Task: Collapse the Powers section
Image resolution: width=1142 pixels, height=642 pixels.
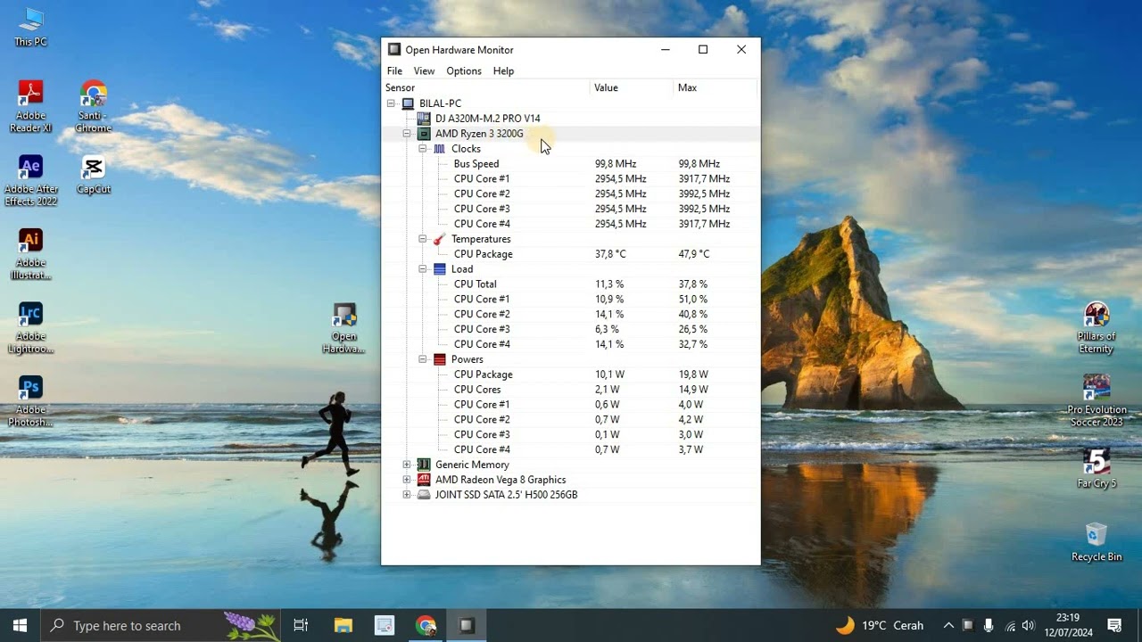Action: click(x=423, y=359)
